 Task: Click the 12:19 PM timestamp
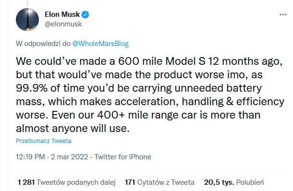point(30,157)
